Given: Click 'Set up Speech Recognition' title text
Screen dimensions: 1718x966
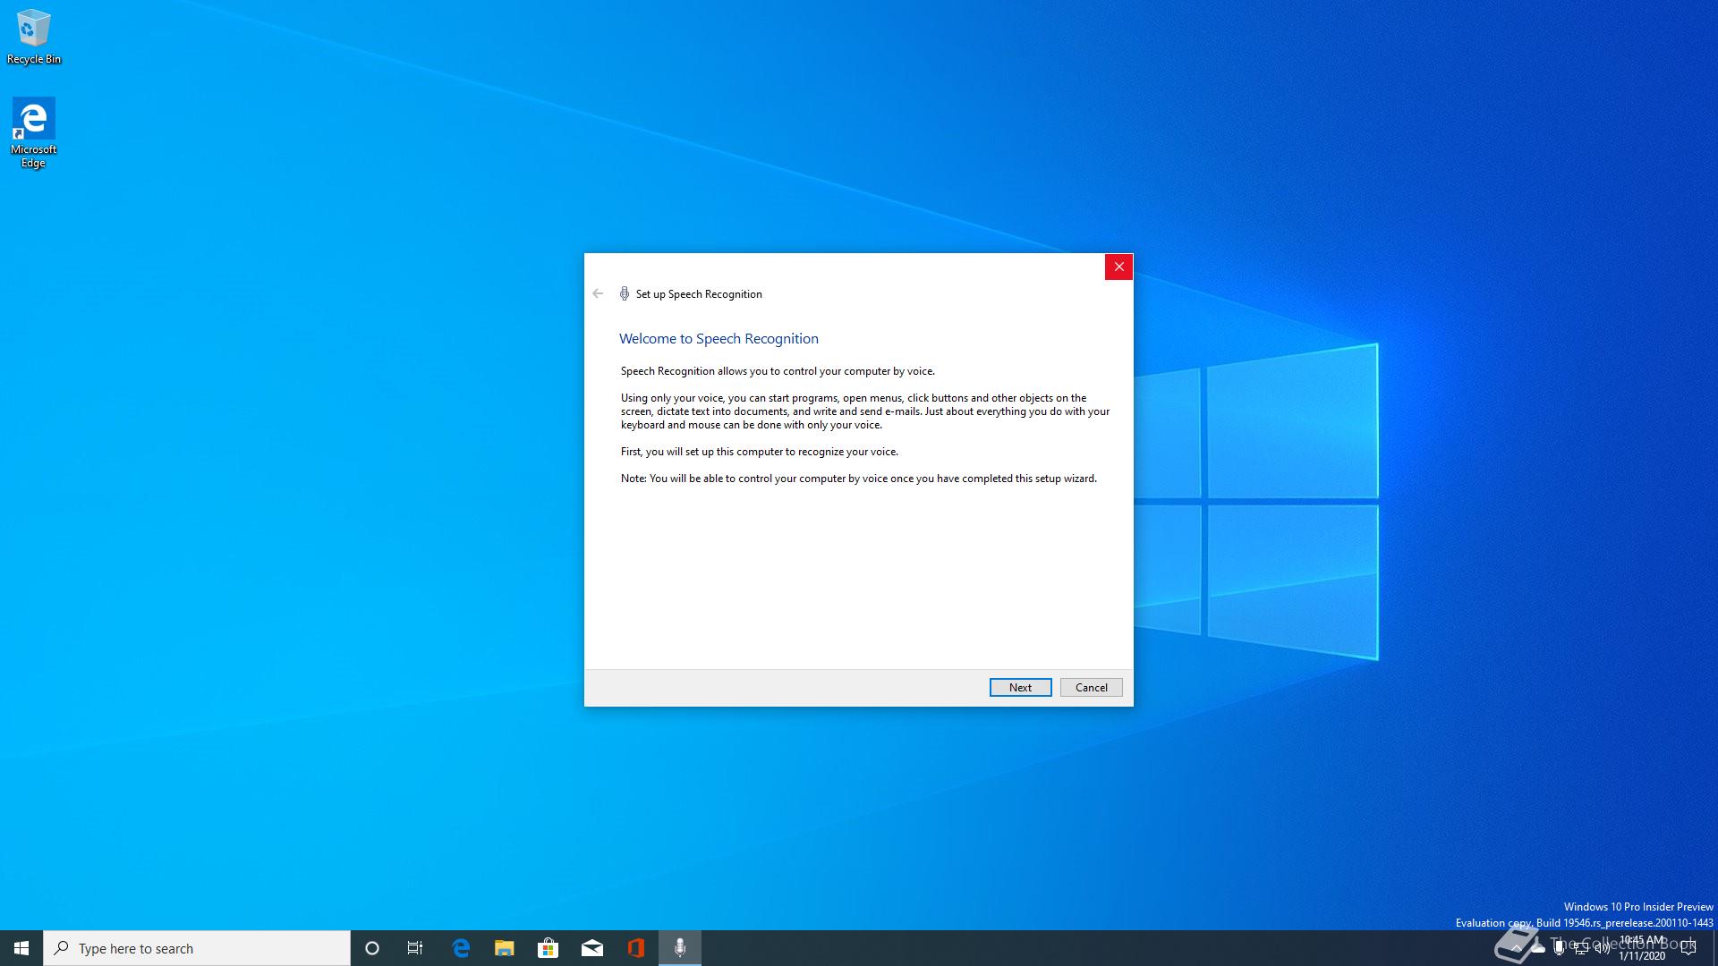Looking at the screenshot, I should click(699, 294).
